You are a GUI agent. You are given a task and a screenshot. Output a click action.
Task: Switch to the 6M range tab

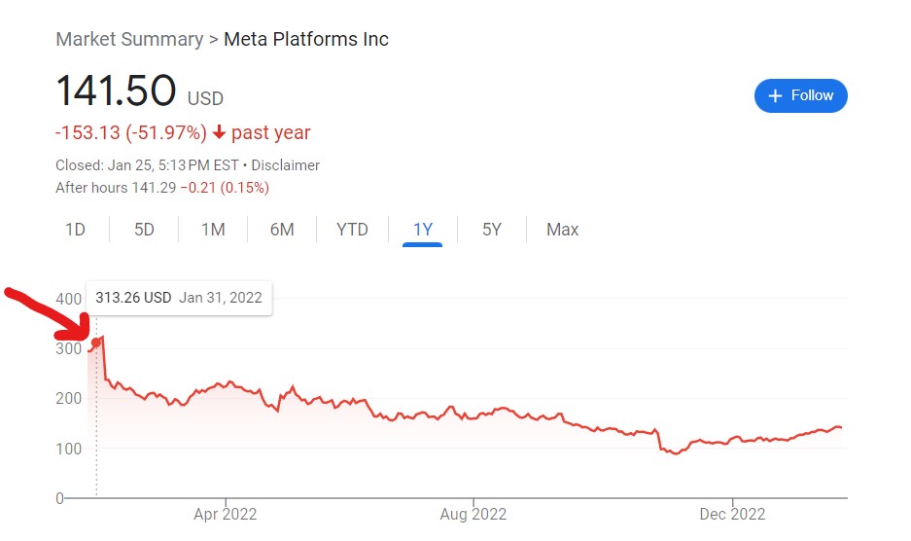282,230
